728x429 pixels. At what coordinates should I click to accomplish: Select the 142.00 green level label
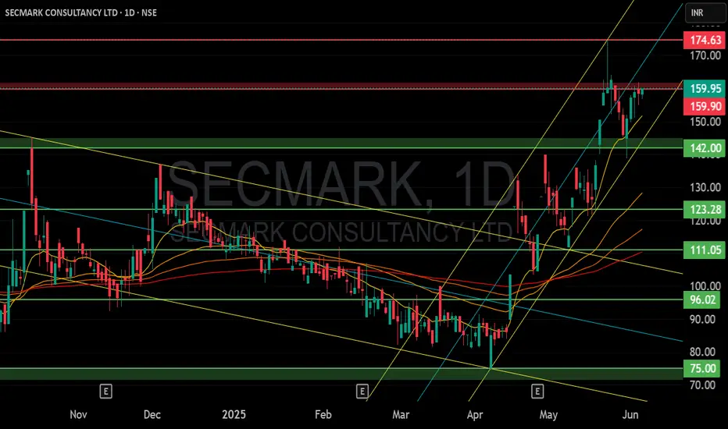click(x=705, y=148)
